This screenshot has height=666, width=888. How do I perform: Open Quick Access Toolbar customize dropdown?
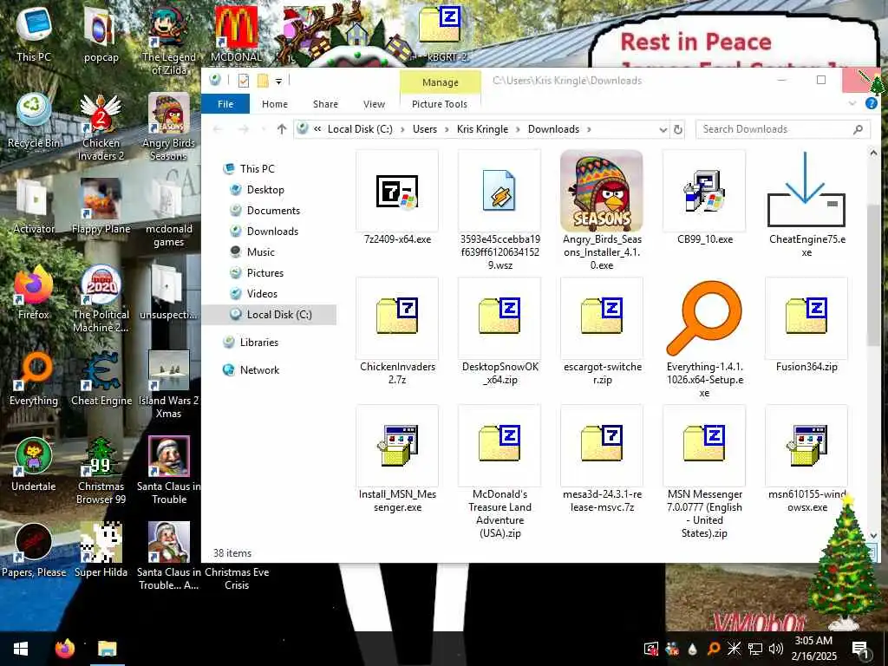278,81
